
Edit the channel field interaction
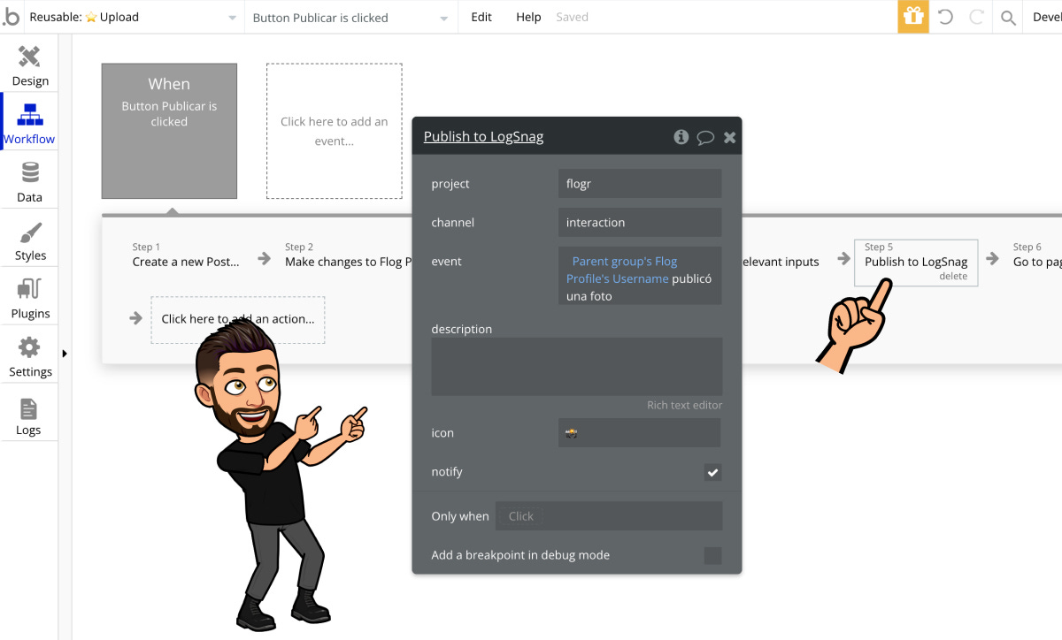640,223
